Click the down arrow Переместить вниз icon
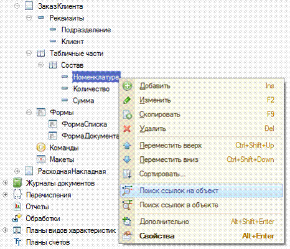Viewport: 290px width, 249px height. pyautogui.click(x=127, y=159)
